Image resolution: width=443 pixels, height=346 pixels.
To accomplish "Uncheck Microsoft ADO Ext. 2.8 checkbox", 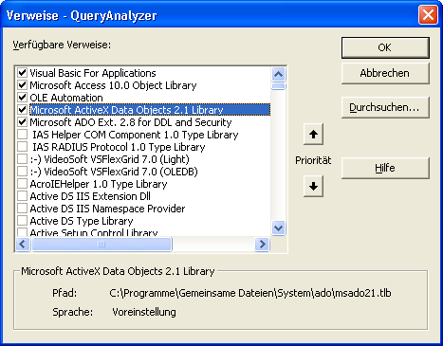I will point(22,122).
